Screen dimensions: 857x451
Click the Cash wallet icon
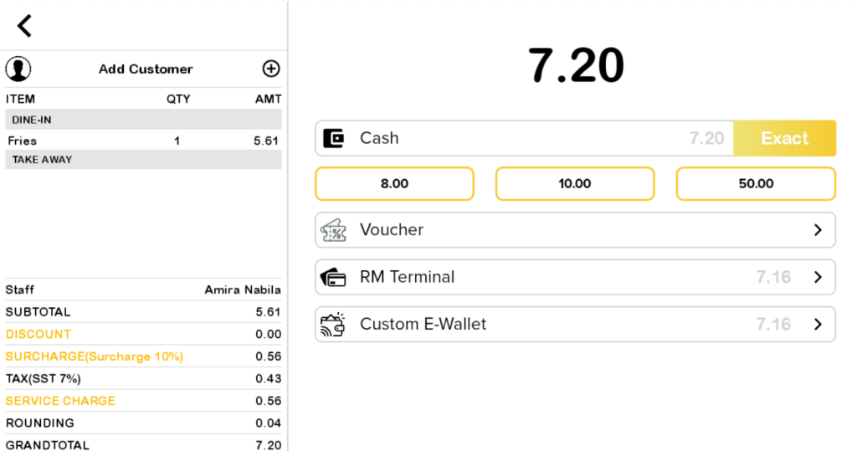tap(335, 138)
